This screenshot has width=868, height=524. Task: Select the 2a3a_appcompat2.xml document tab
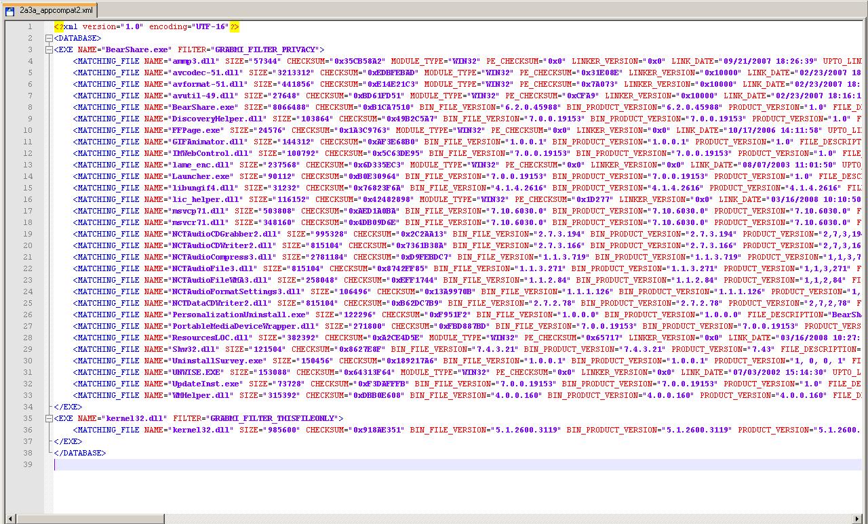(50, 10)
